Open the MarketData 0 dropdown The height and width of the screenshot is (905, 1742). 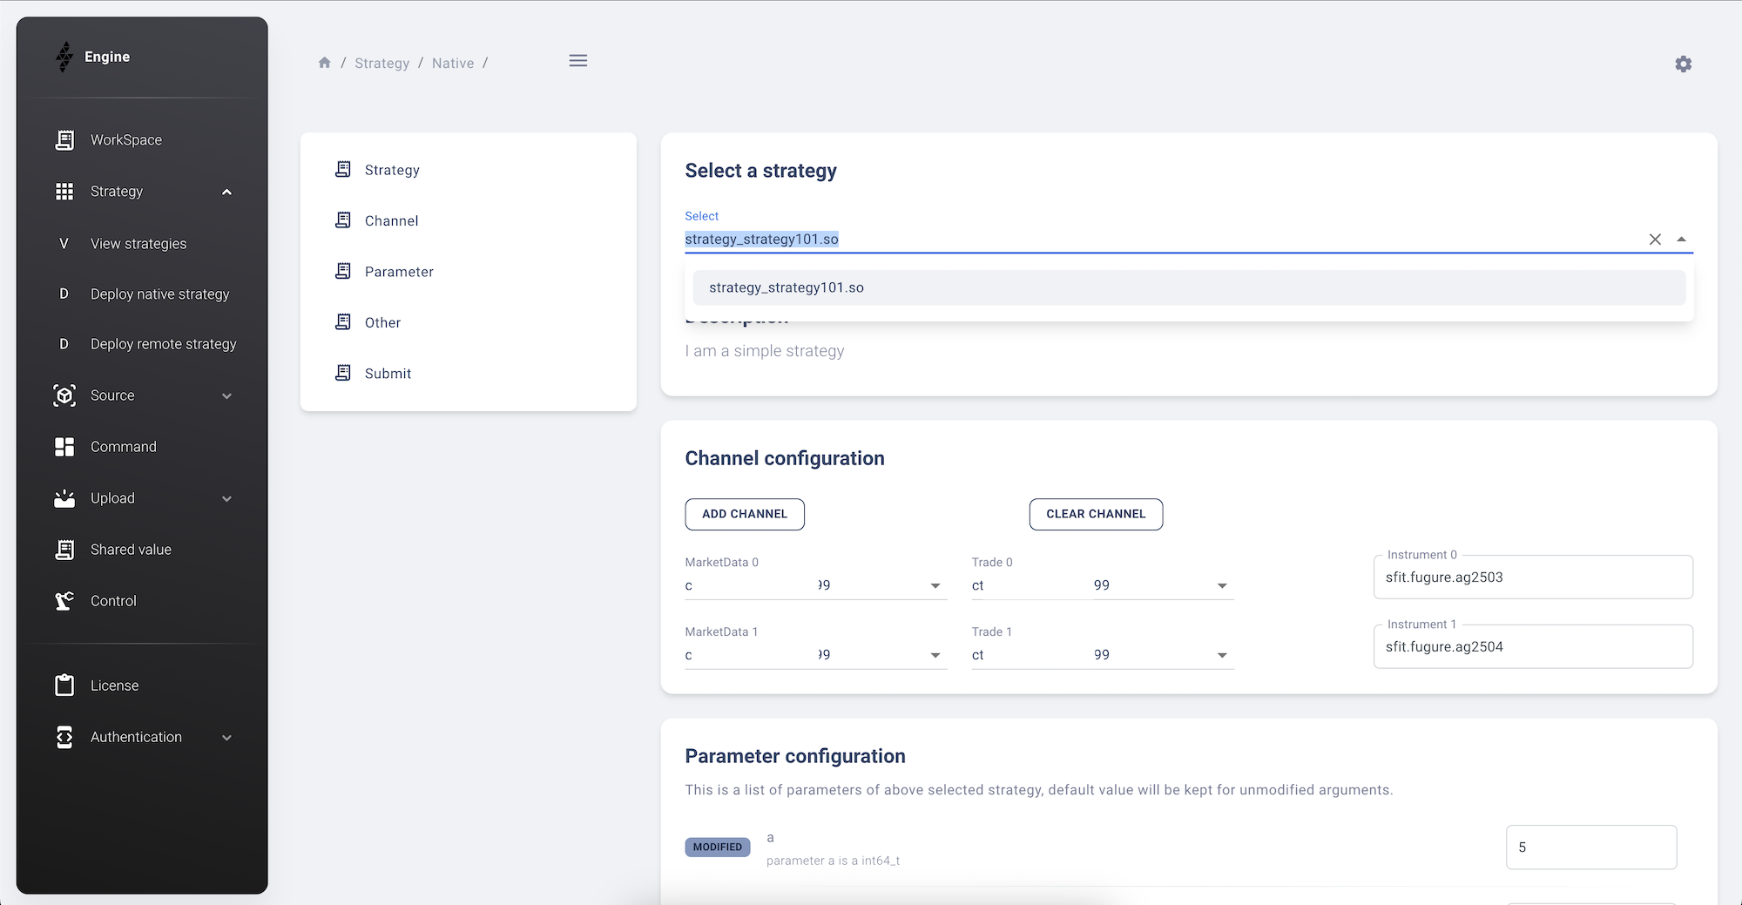tap(935, 586)
